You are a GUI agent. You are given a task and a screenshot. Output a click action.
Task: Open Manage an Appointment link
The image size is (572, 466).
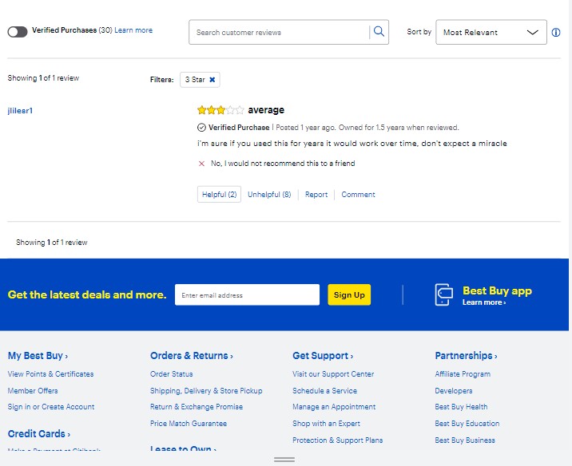[334, 407]
